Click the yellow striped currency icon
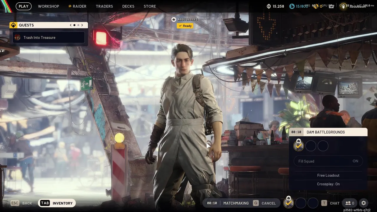The image size is (377, 212). click(x=315, y=6)
